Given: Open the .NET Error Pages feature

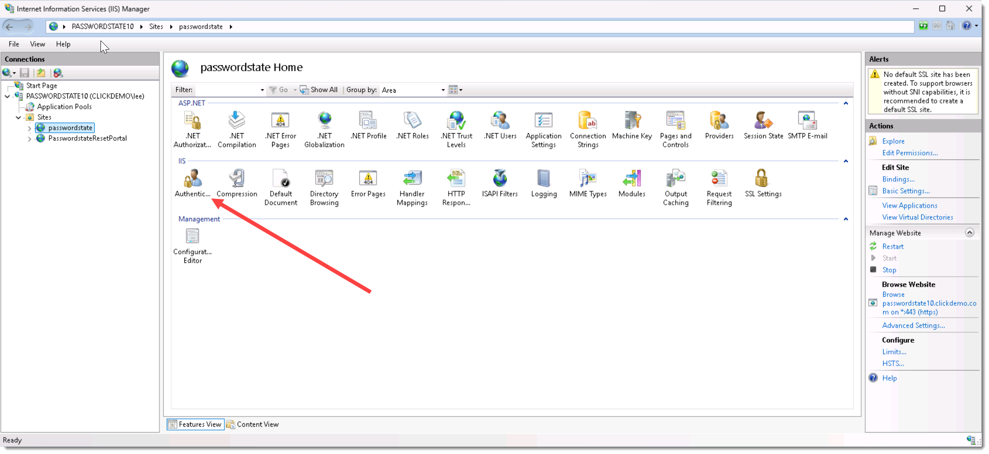Looking at the screenshot, I should (280, 129).
